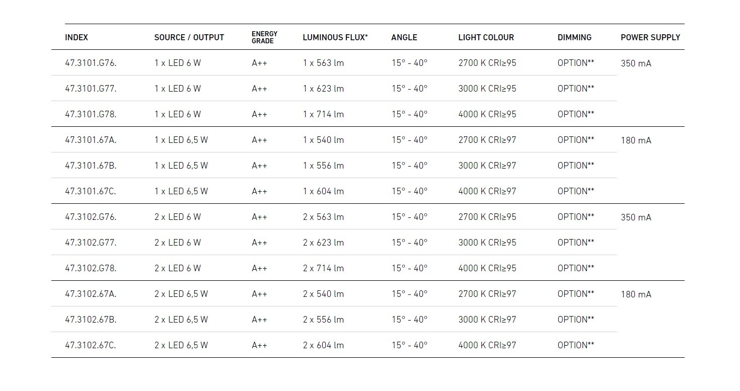Click the INDEX column header
The width and height of the screenshot is (740, 391).
(77, 37)
